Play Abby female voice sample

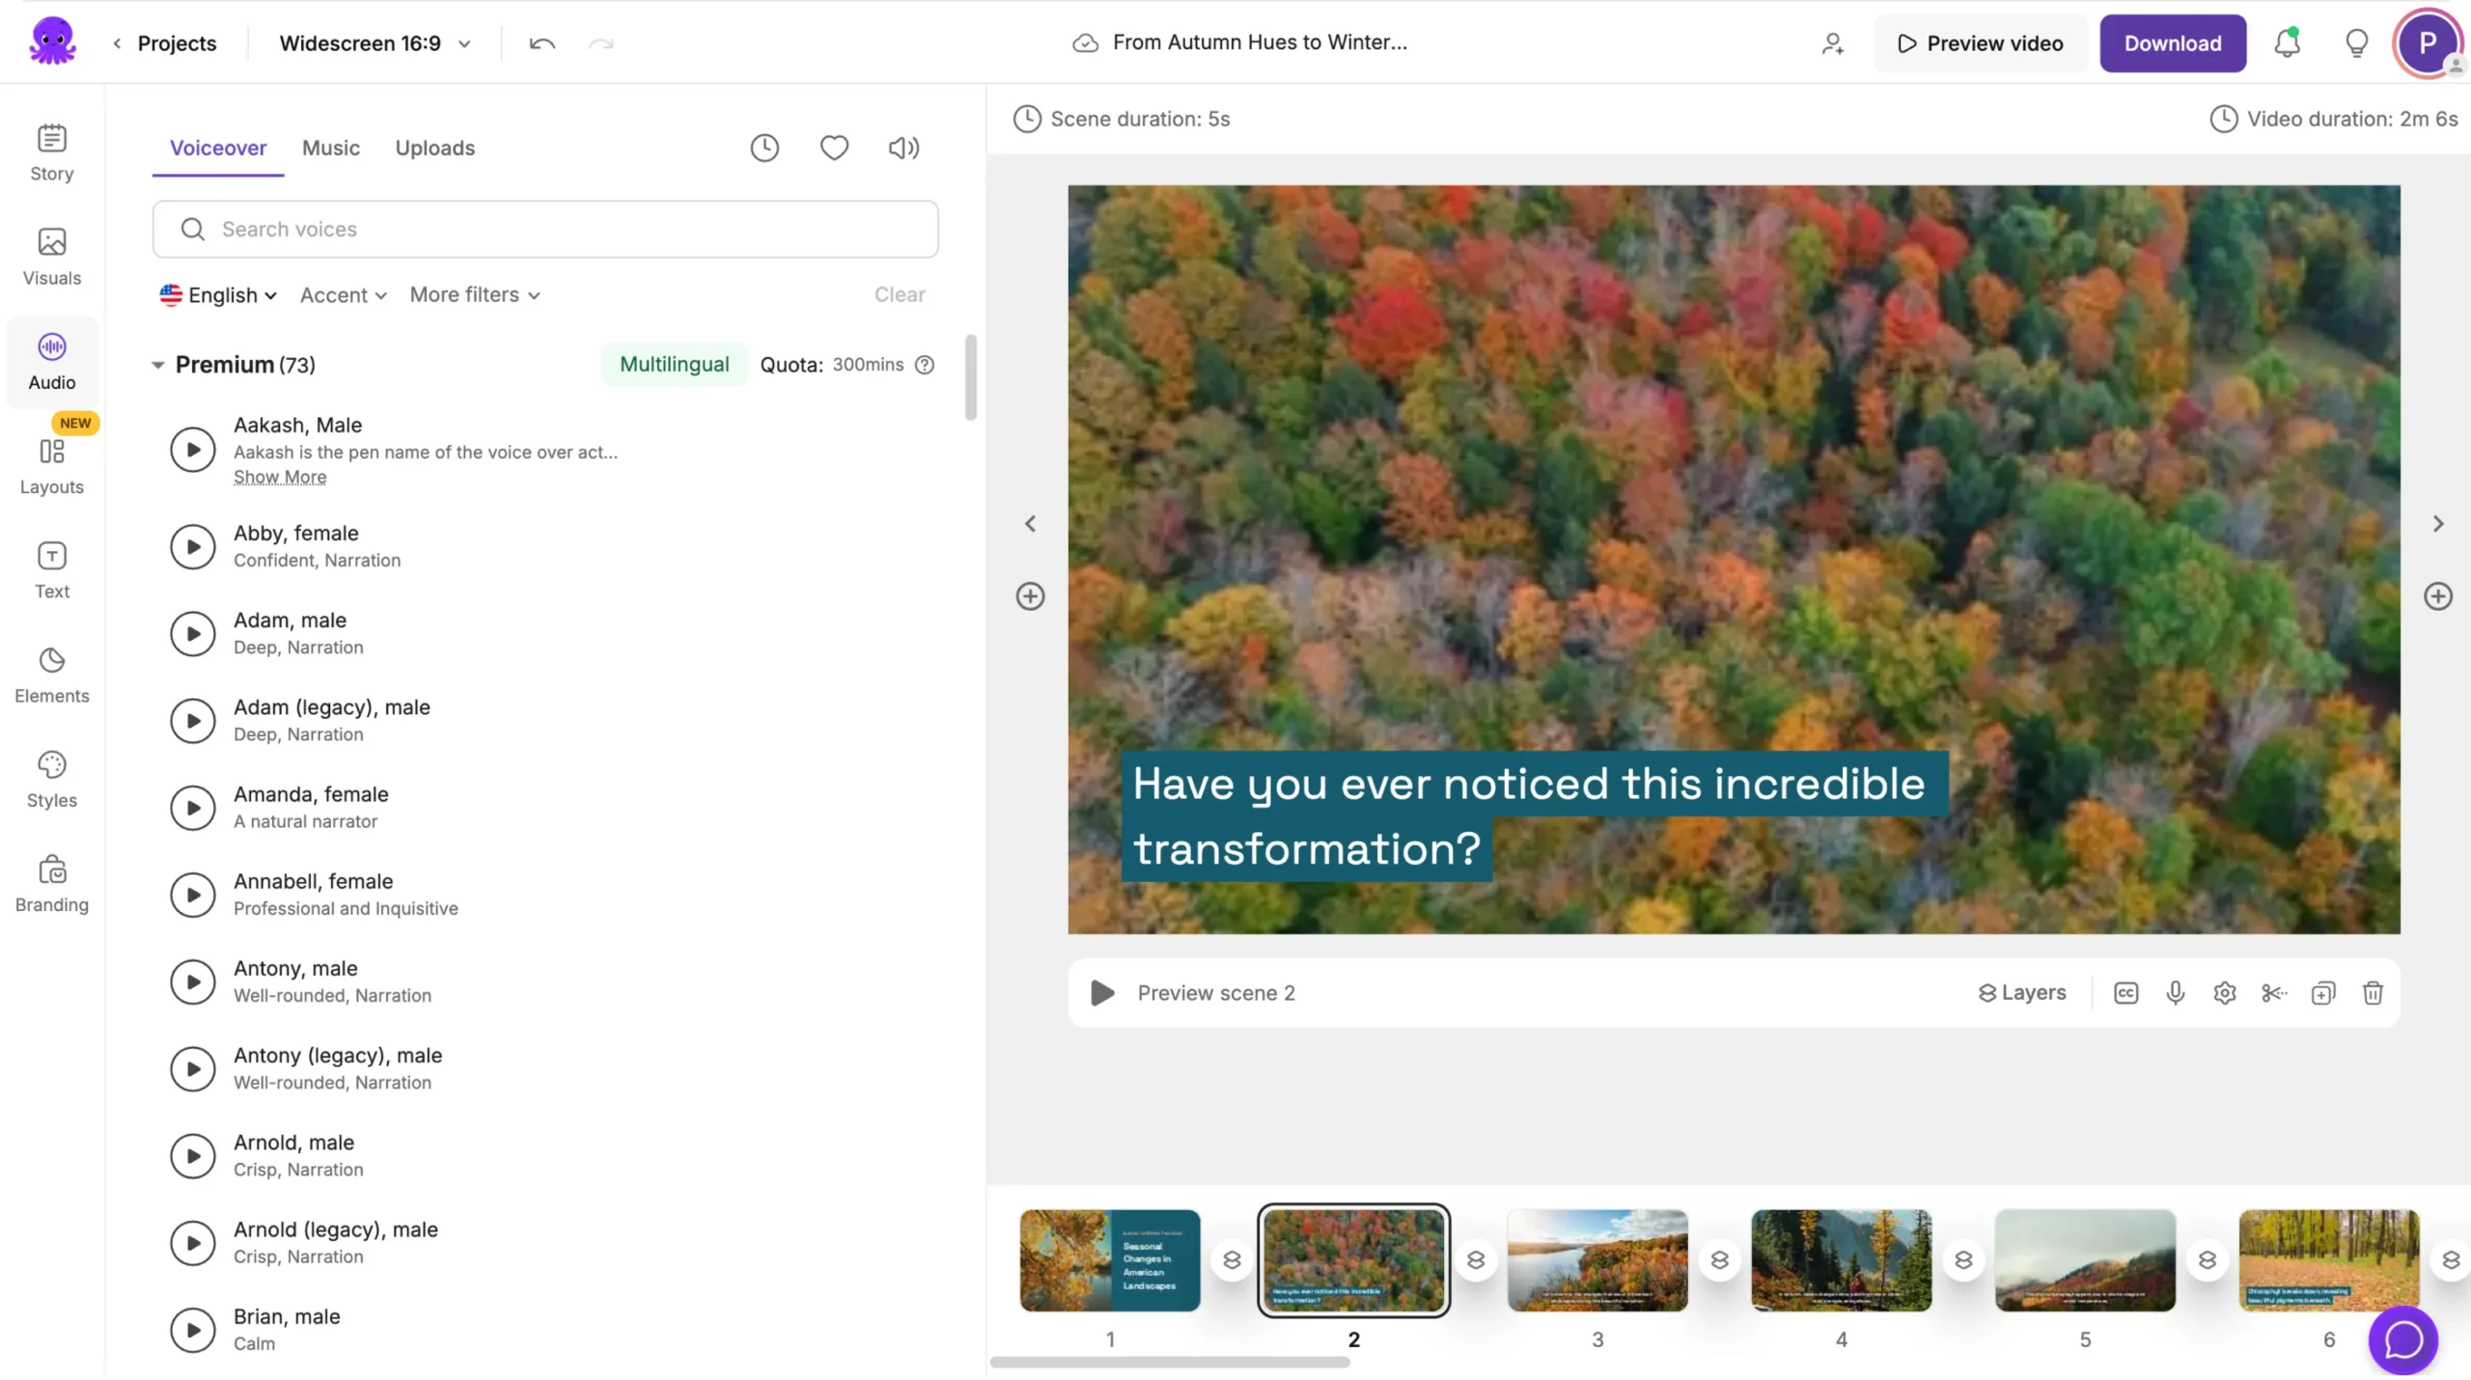tap(193, 546)
